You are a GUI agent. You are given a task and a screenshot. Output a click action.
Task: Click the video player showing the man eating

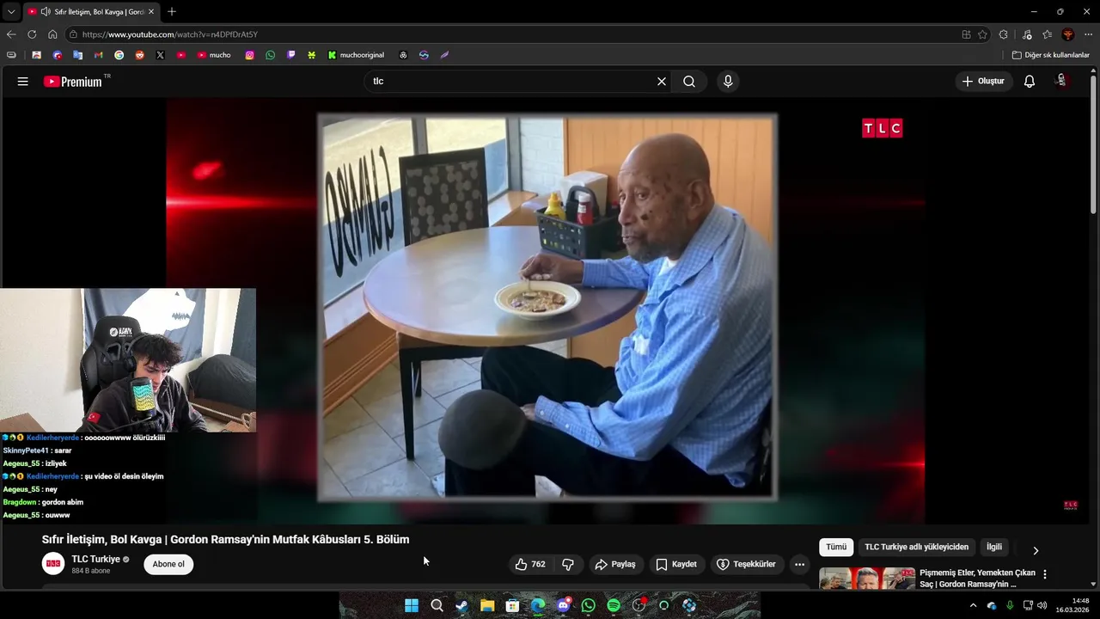tap(547, 309)
